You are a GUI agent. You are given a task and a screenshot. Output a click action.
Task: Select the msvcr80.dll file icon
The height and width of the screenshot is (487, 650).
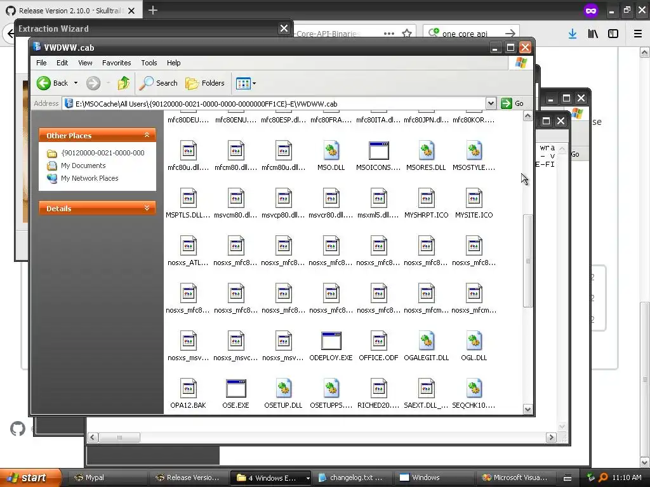coord(331,198)
